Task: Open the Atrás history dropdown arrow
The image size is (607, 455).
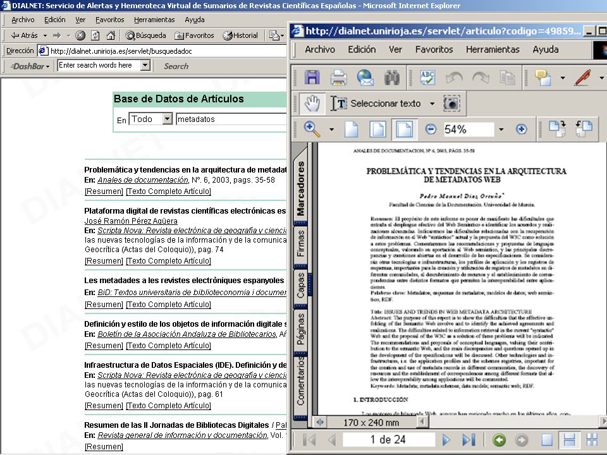Action: 45,35
